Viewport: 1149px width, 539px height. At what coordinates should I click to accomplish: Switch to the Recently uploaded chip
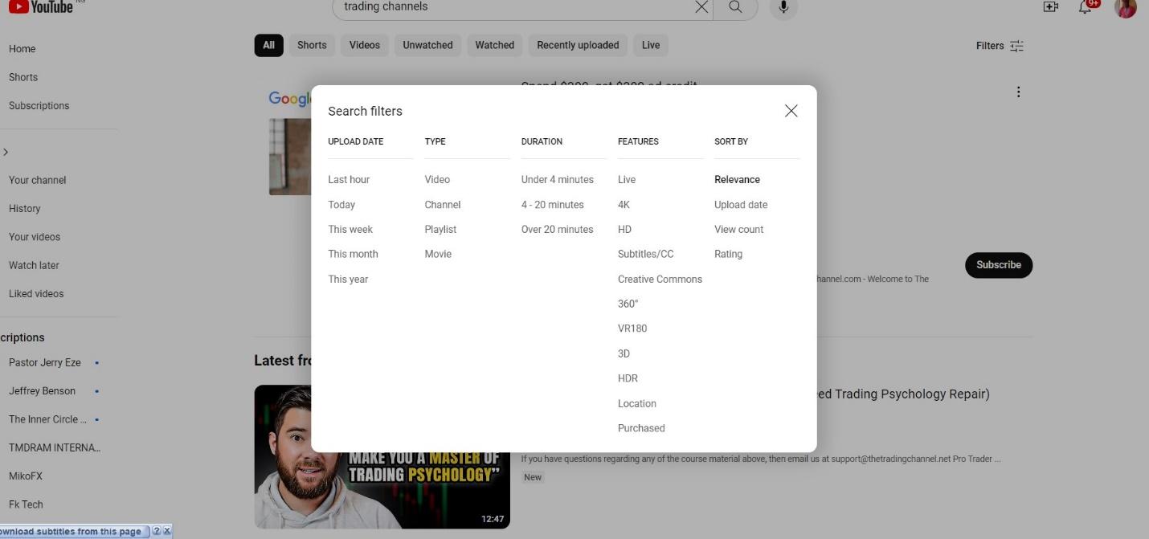577,45
